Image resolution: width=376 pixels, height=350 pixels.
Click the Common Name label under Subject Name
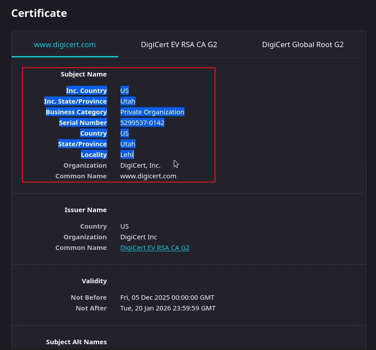tap(81, 176)
